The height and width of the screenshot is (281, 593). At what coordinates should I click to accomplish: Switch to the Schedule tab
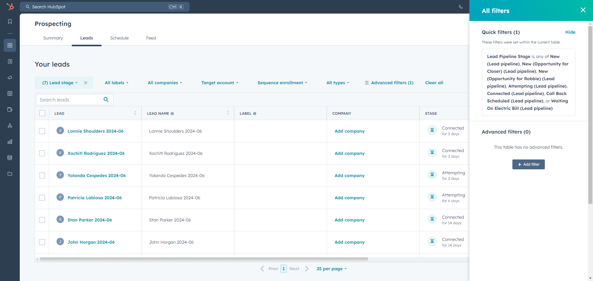119,38
